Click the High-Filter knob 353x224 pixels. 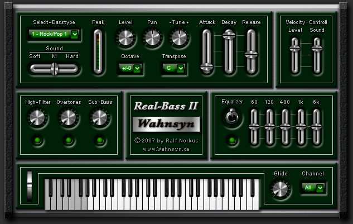point(37,118)
